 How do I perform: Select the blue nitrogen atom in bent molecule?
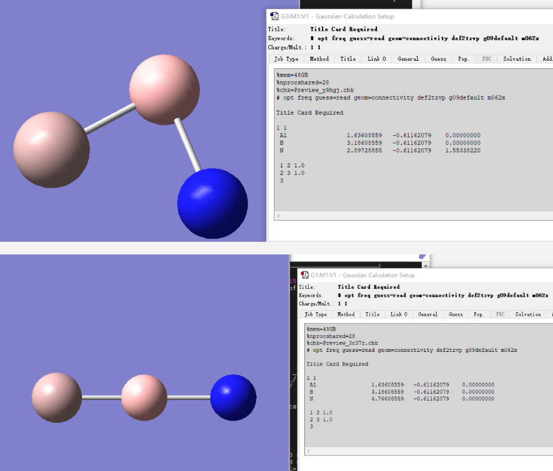point(213,203)
